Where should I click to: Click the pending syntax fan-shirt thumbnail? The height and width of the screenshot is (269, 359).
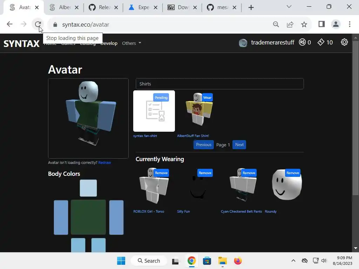pos(154,111)
